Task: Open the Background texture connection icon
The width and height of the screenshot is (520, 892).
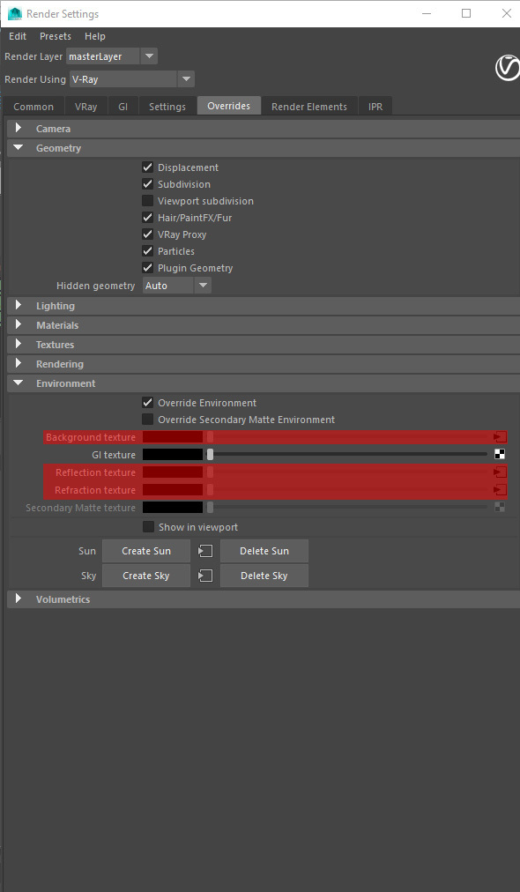Action: coord(500,437)
